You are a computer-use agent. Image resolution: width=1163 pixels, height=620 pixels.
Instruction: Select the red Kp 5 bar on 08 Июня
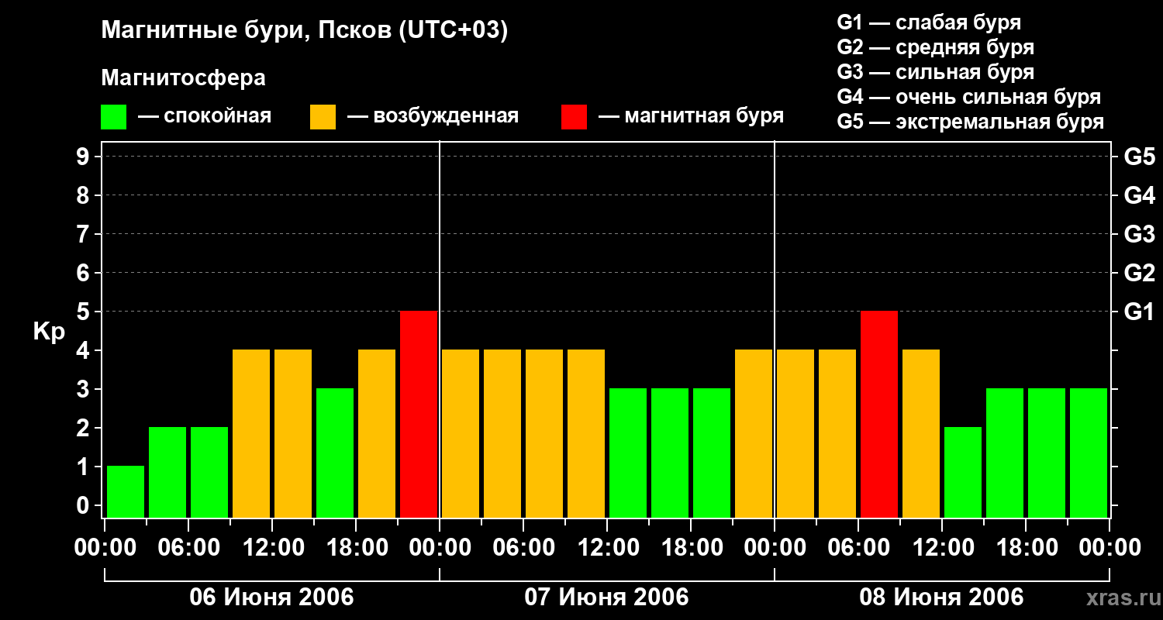(x=879, y=414)
